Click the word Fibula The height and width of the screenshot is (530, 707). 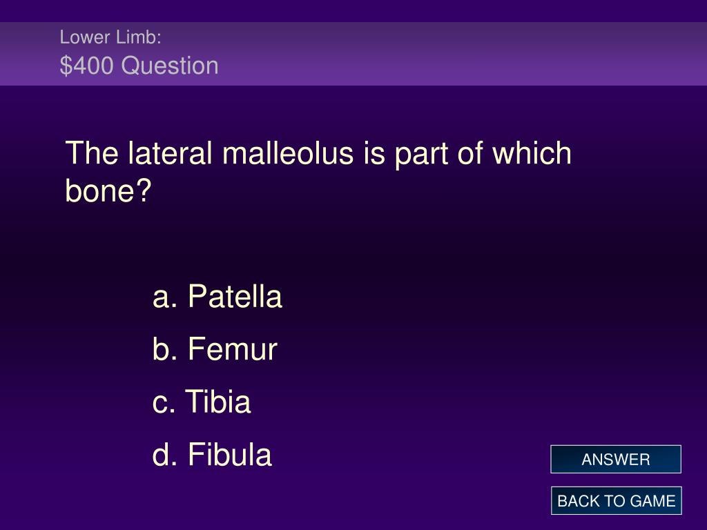230,454
